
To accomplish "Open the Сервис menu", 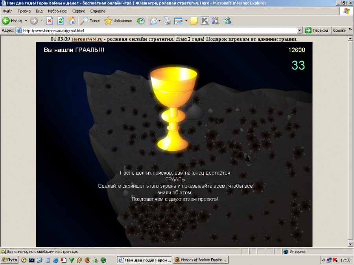I will click(x=78, y=11).
